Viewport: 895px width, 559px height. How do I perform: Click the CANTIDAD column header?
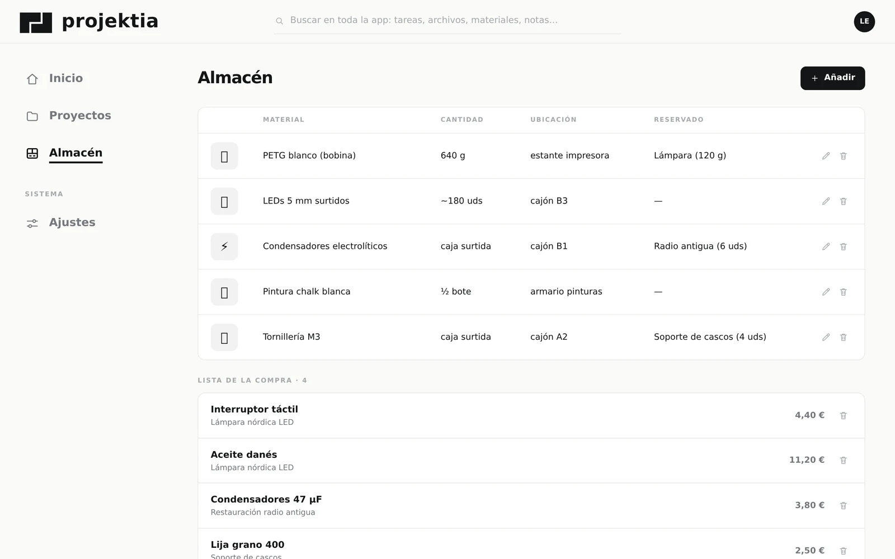pyautogui.click(x=461, y=120)
